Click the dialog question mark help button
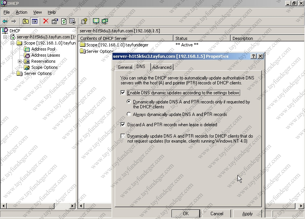 pyautogui.click(x=253, y=56)
